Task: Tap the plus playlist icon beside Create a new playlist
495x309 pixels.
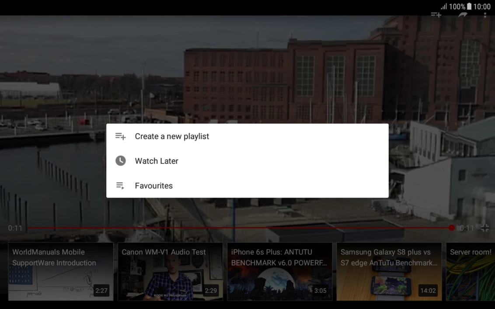Action: 120,136
